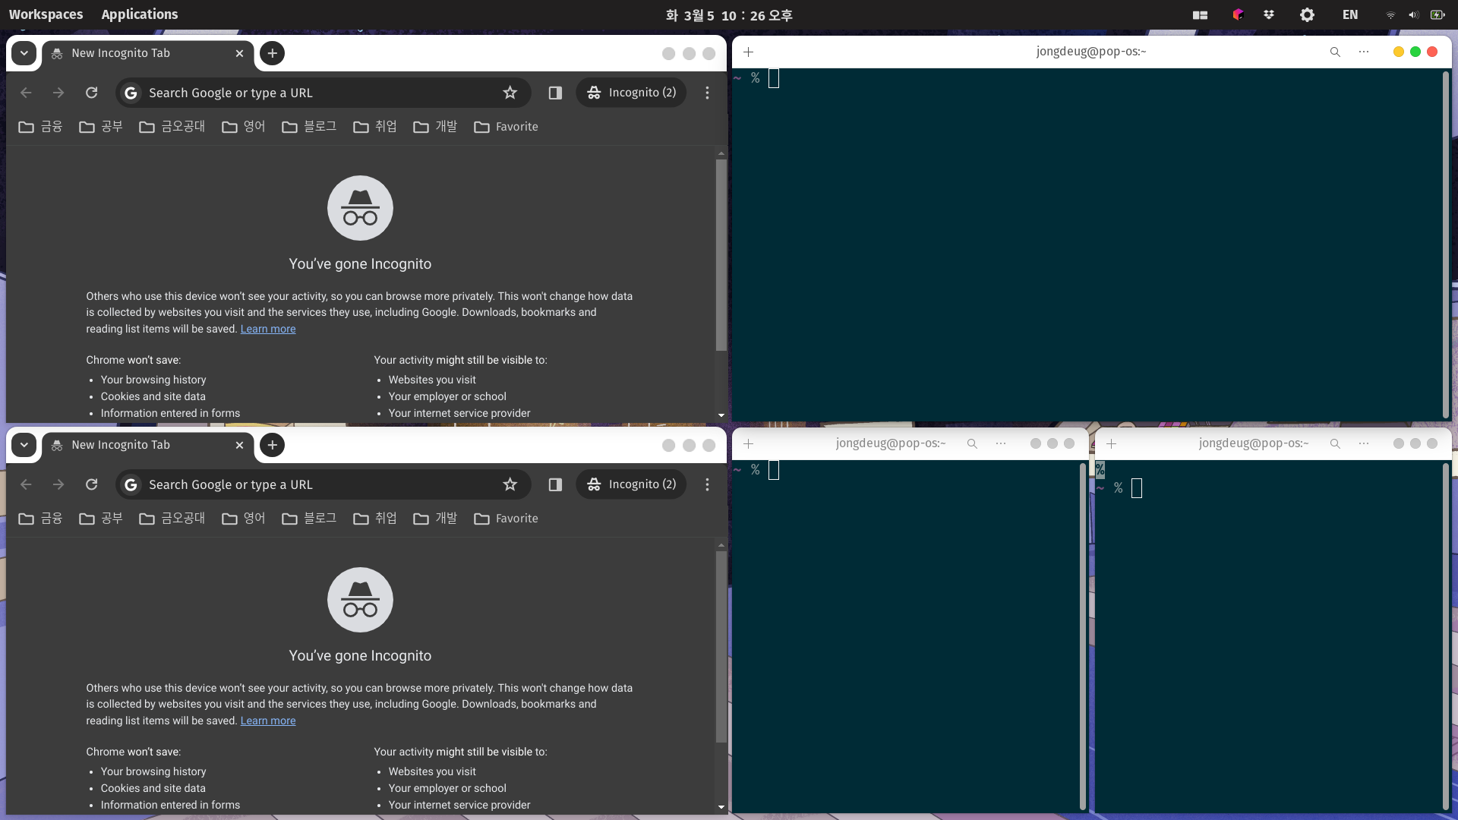Open the upper Chrome window's three-dot menu

tap(707, 93)
